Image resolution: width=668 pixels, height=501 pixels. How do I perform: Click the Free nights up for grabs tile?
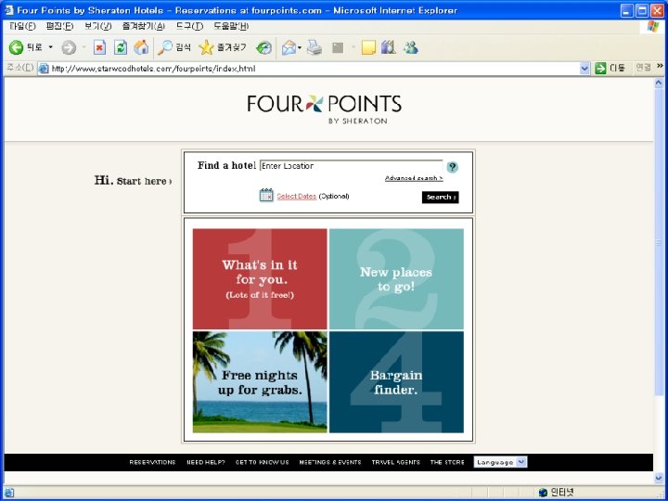coord(260,382)
